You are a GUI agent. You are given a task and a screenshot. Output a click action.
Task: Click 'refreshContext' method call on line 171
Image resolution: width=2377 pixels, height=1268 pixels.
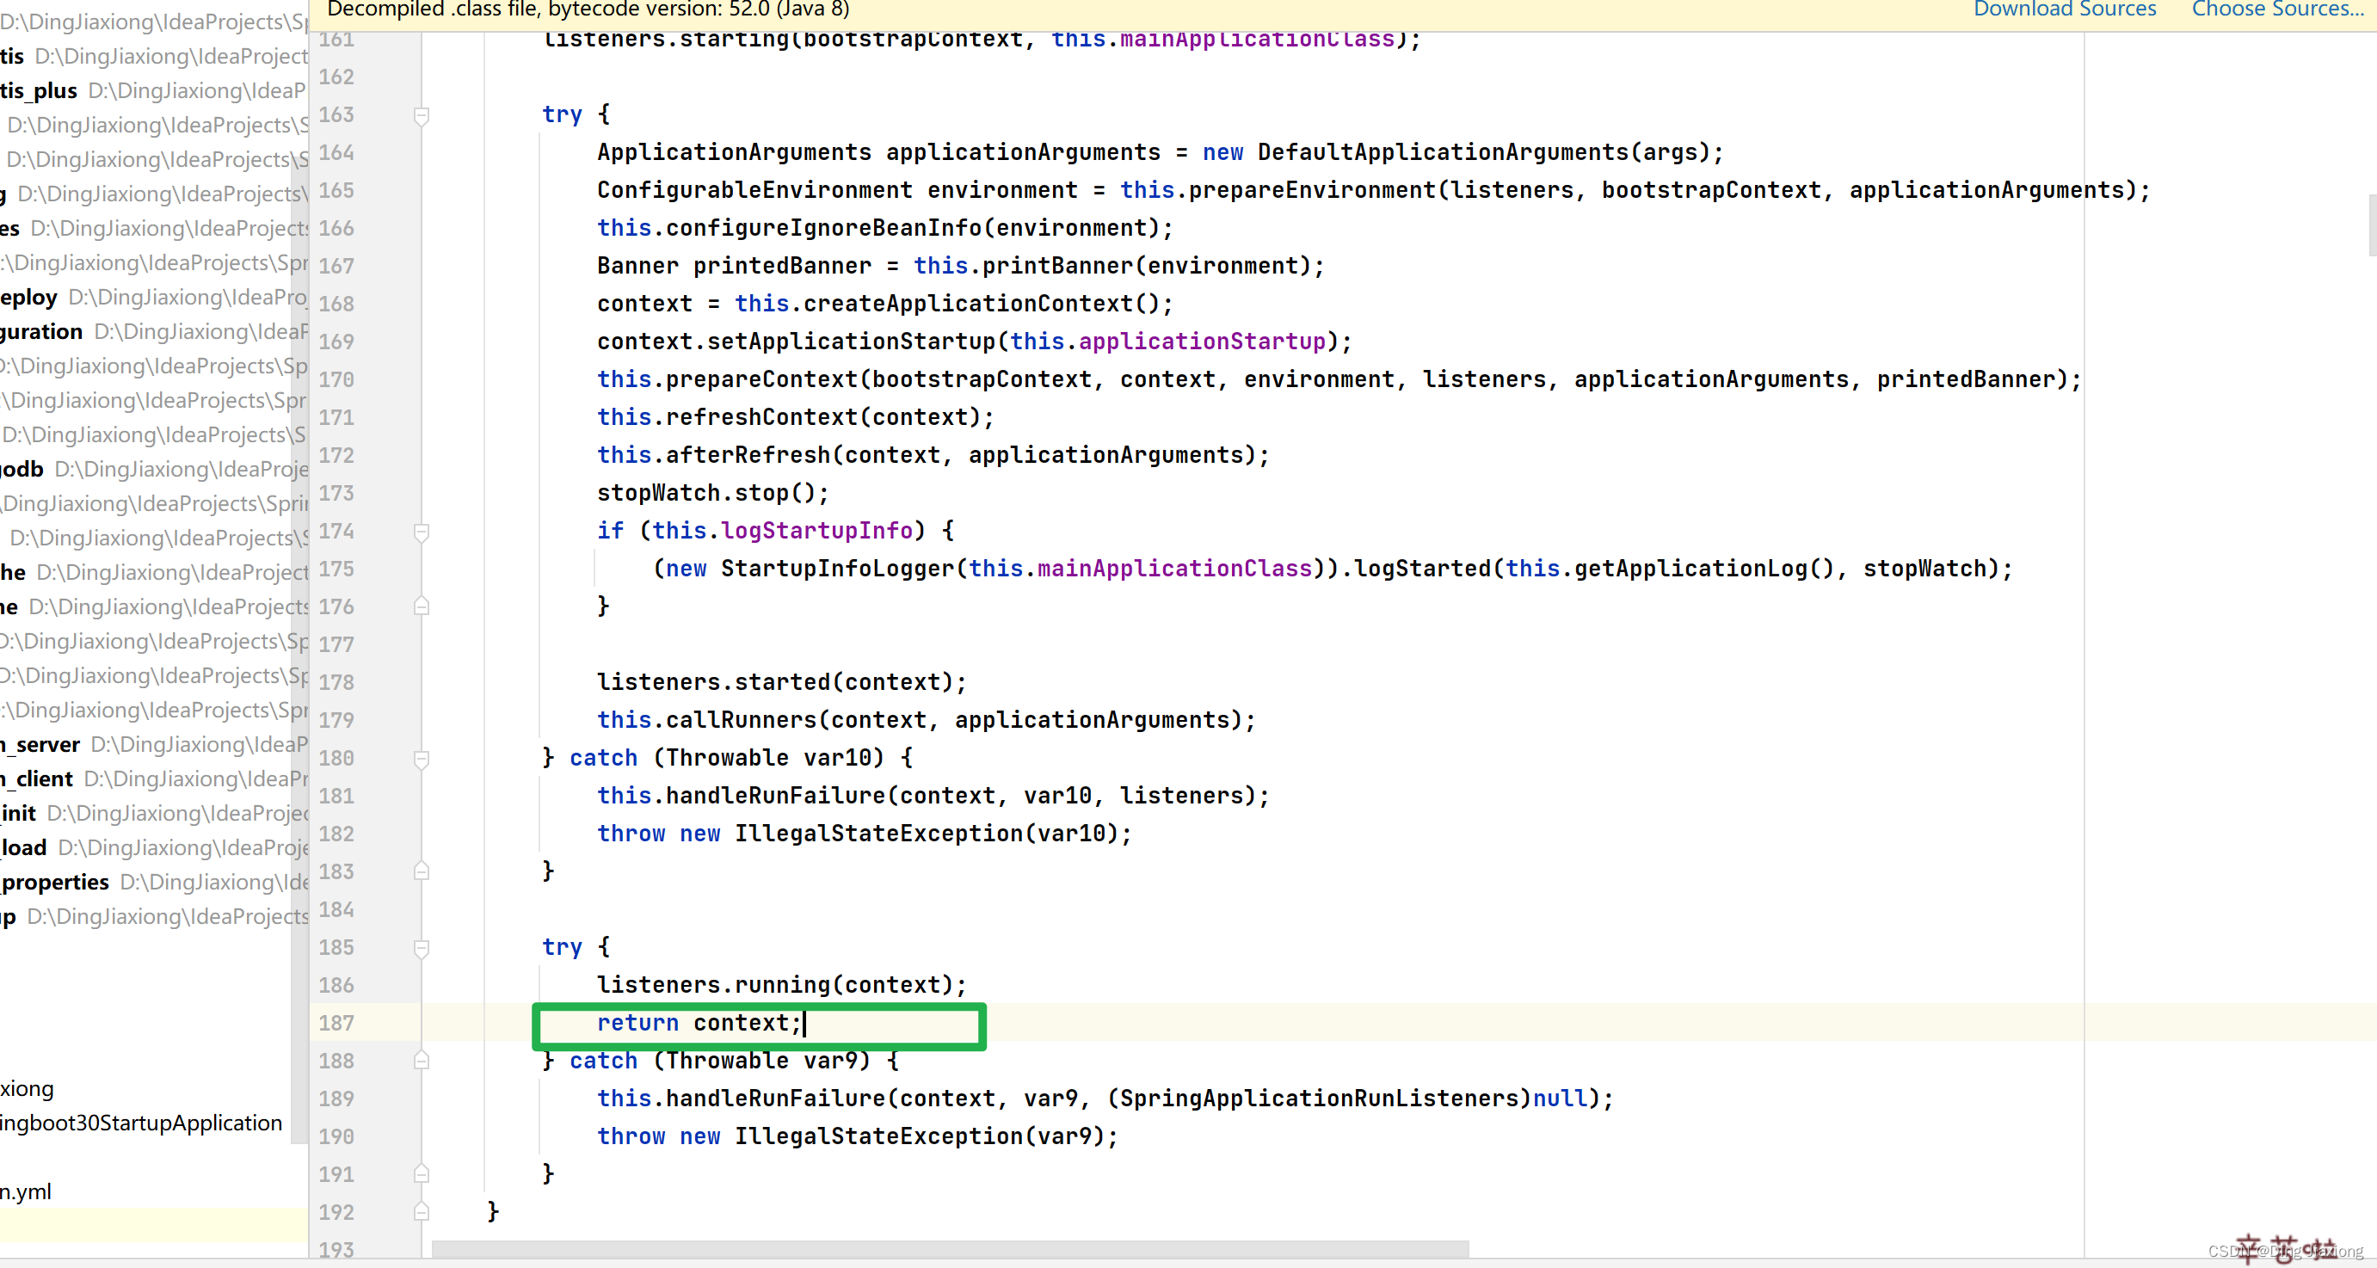click(761, 417)
